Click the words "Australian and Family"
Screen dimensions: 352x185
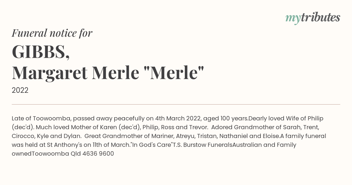pos(264,145)
